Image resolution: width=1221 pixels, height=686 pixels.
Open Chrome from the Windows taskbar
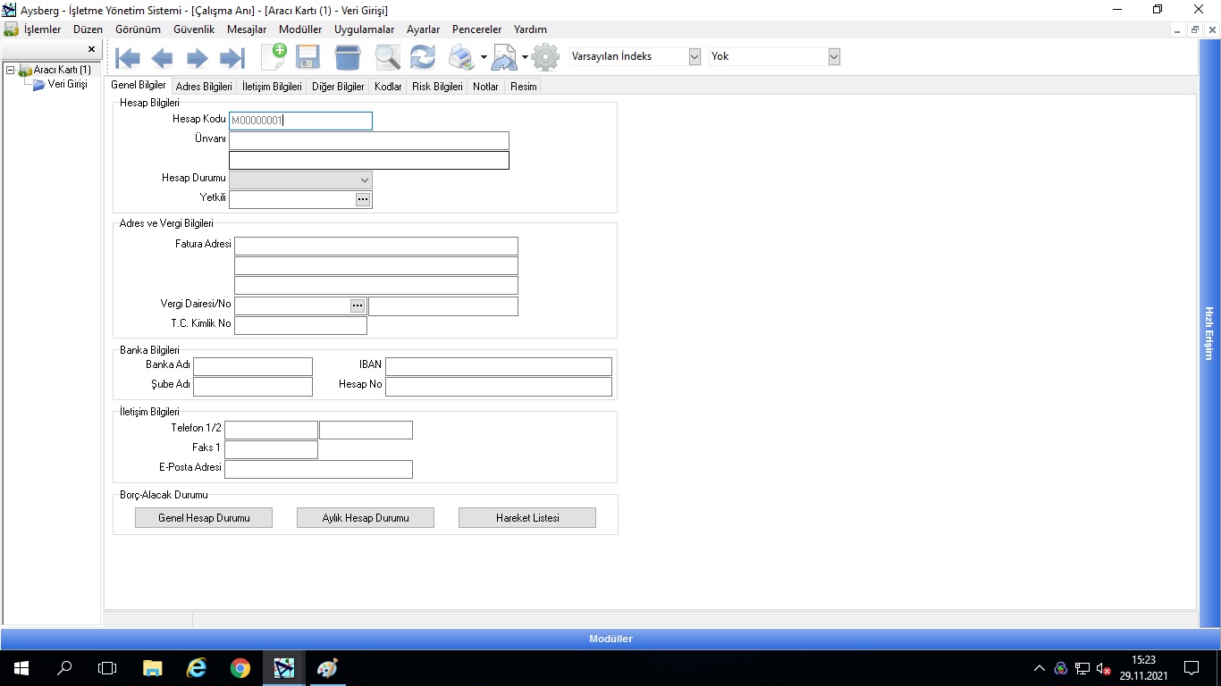click(240, 668)
